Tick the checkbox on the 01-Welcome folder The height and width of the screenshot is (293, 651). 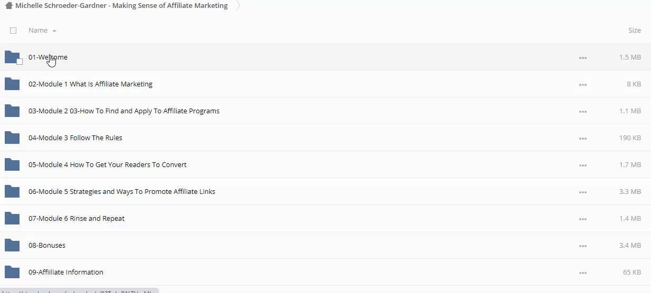20,62
